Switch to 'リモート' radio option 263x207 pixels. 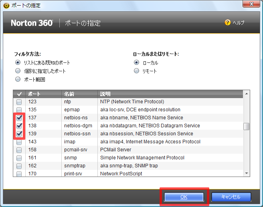tap(137, 71)
